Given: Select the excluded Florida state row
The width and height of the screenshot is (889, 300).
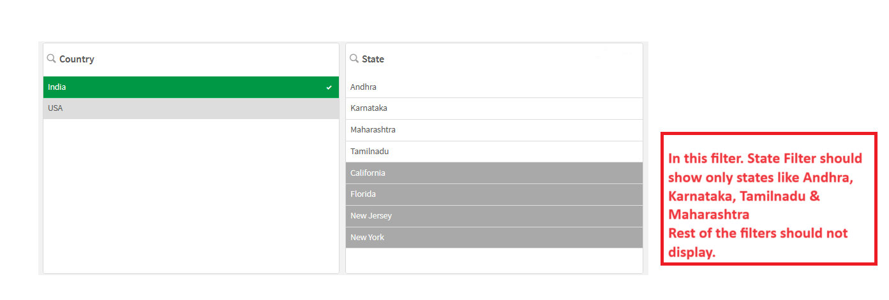Looking at the screenshot, I should pos(494,194).
